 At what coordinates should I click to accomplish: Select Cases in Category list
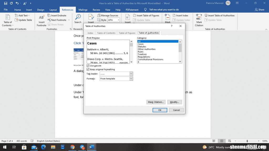point(141,44)
